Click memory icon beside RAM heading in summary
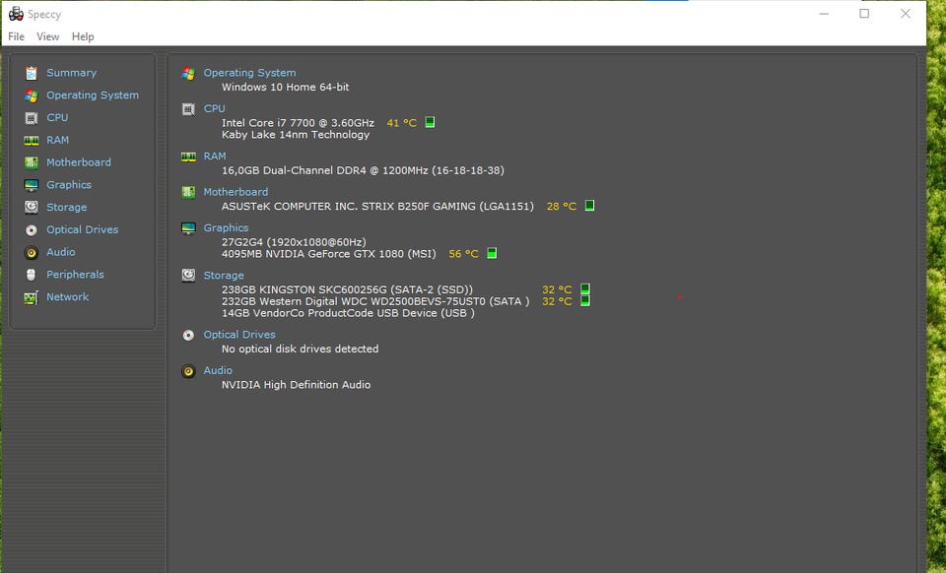Viewport: 946px width, 573px height. [188, 157]
